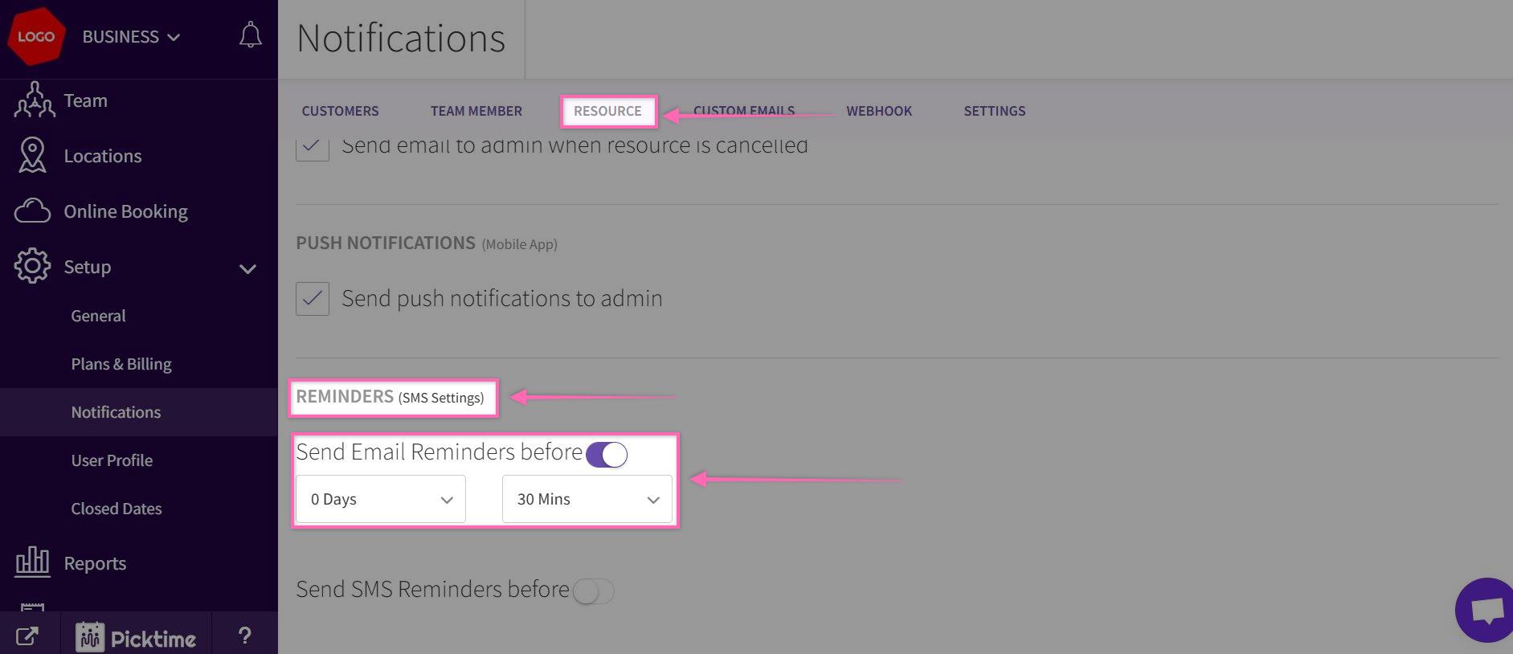Enable the Send SMS Reminders toggle
Viewport: 1513px width, 654px height.
point(593,592)
